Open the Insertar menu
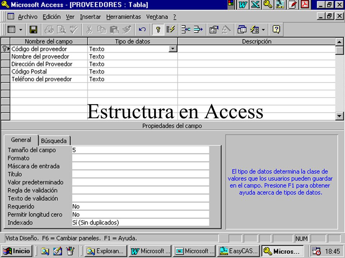This screenshot has height=258, width=345. click(x=91, y=17)
